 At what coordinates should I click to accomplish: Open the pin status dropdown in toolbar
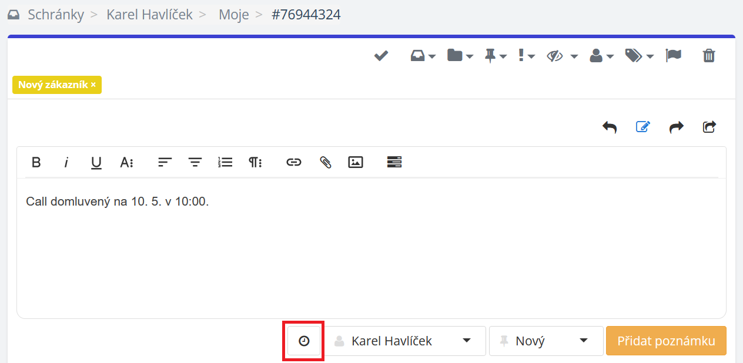[x=496, y=56]
